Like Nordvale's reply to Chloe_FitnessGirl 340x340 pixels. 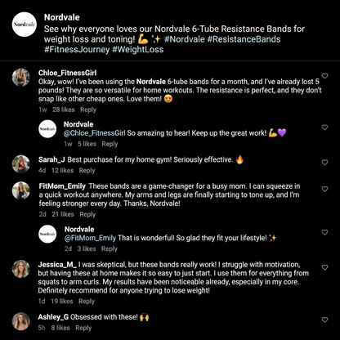324,127
